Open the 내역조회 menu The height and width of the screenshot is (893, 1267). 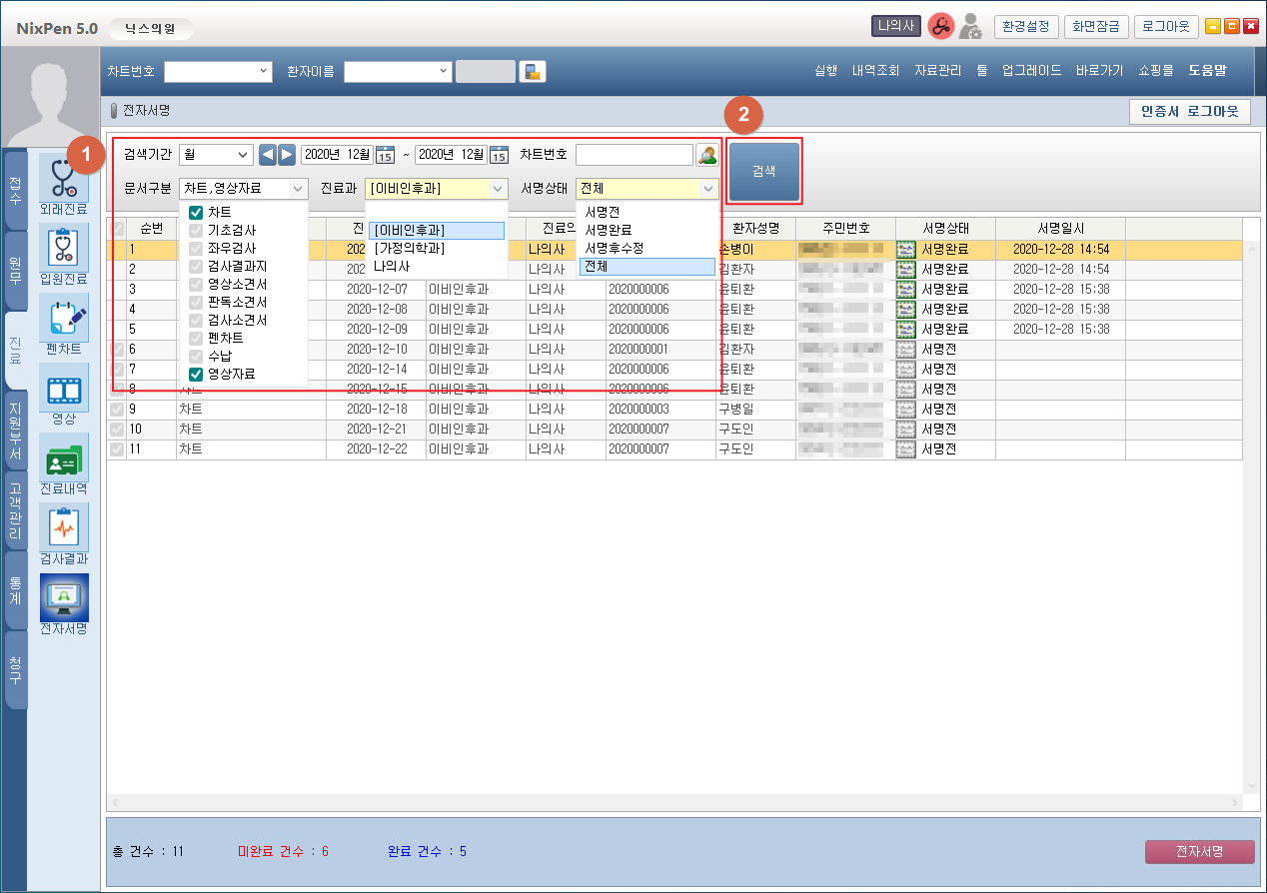pyautogui.click(x=875, y=71)
